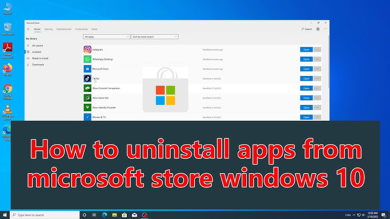Go back with the Store back arrow
This screenshot has width=390, height=219.
coord(28,29)
